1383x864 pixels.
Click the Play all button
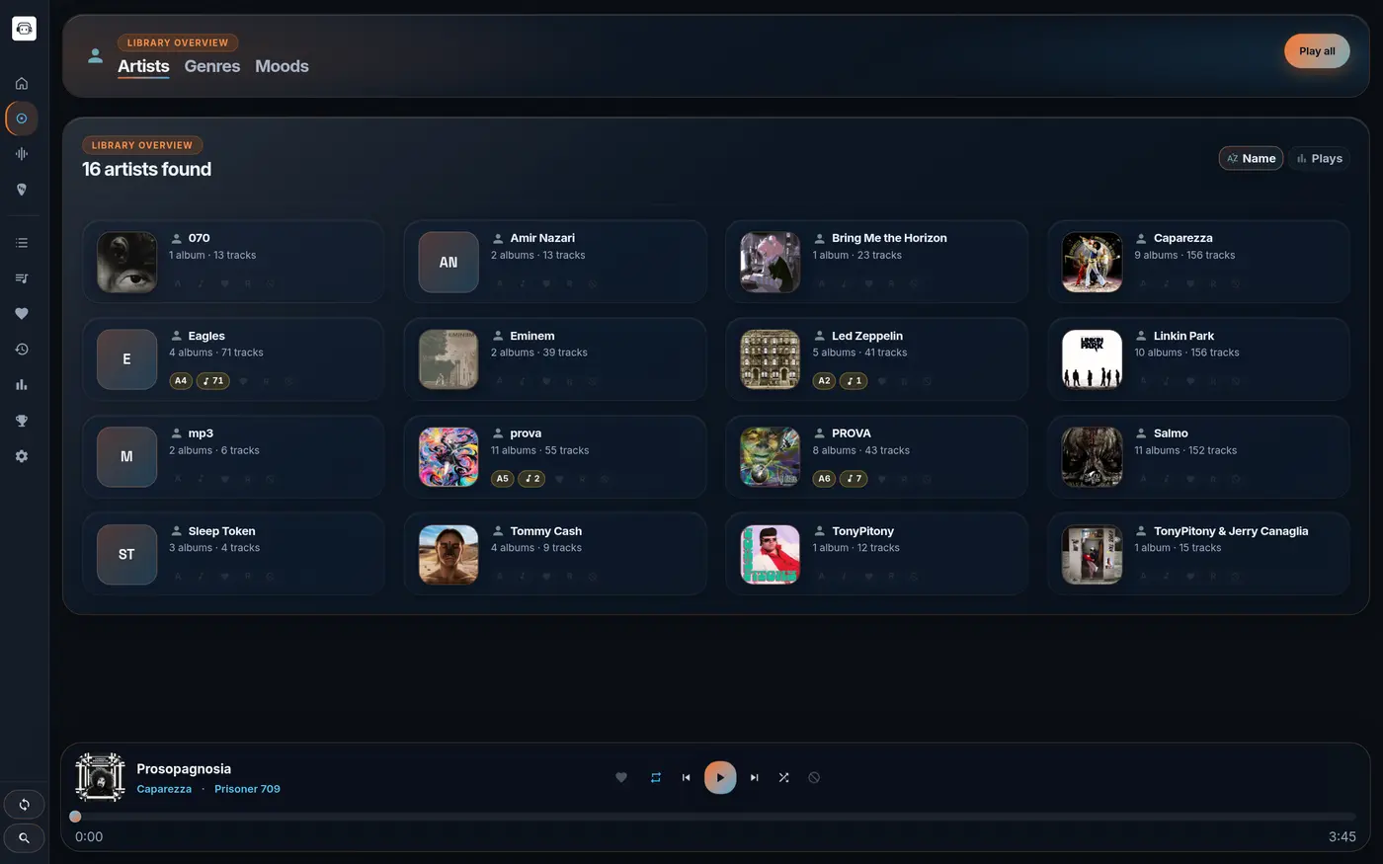pyautogui.click(x=1317, y=51)
